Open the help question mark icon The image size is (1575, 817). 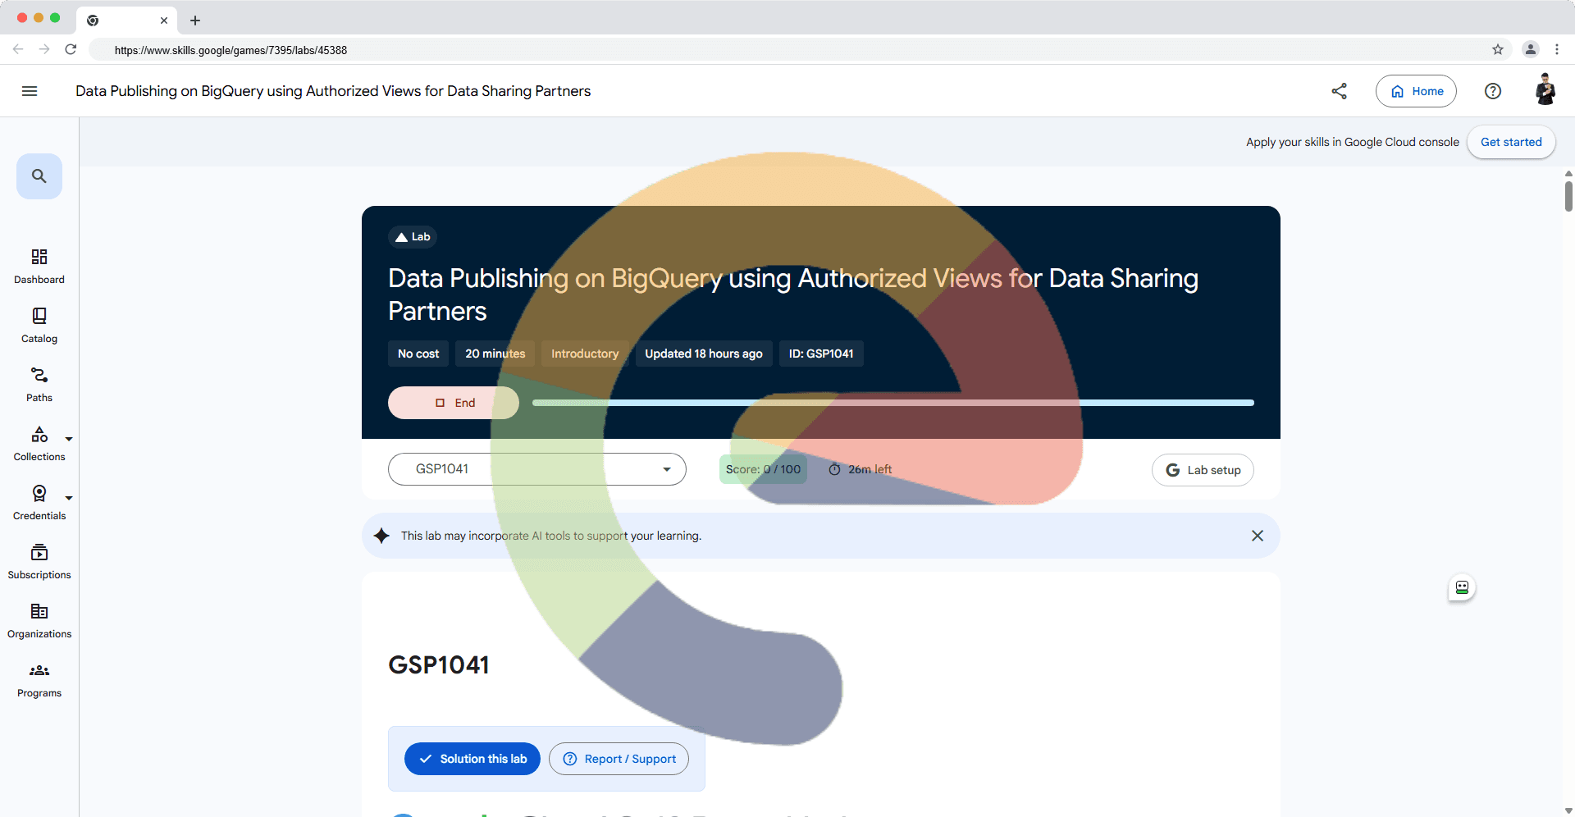(1493, 91)
